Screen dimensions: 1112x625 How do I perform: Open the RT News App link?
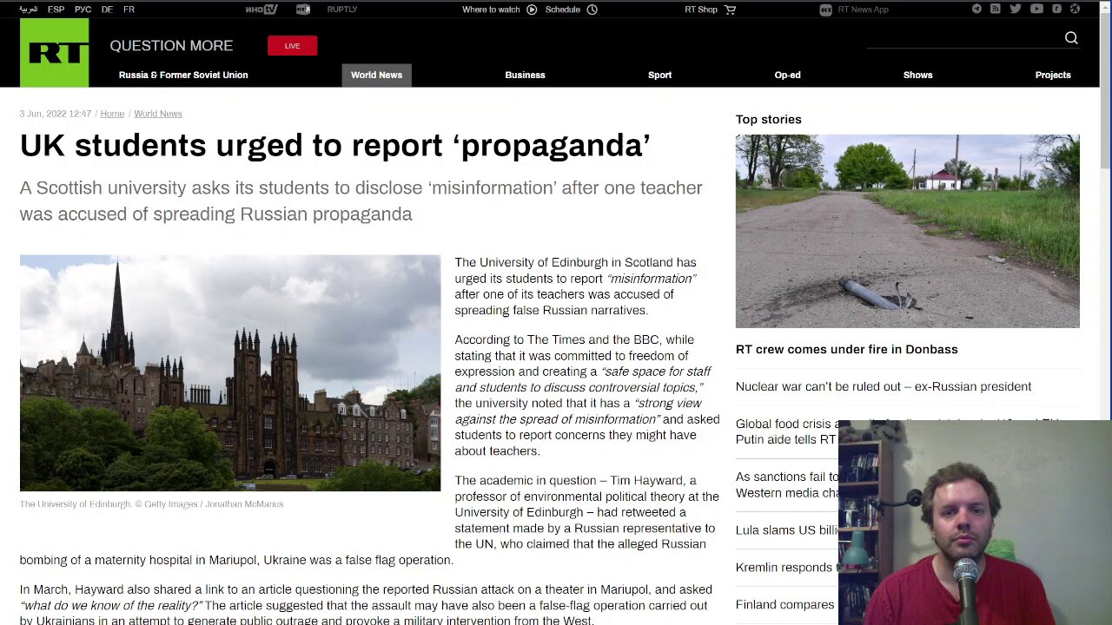click(x=863, y=10)
